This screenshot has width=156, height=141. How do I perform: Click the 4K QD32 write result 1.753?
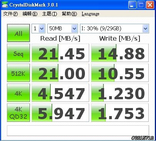coord(120,113)
